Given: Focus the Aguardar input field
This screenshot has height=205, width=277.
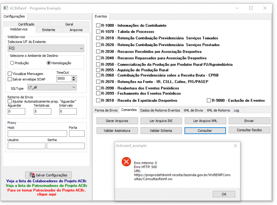Looking at the screenshot, I should 16,111.
